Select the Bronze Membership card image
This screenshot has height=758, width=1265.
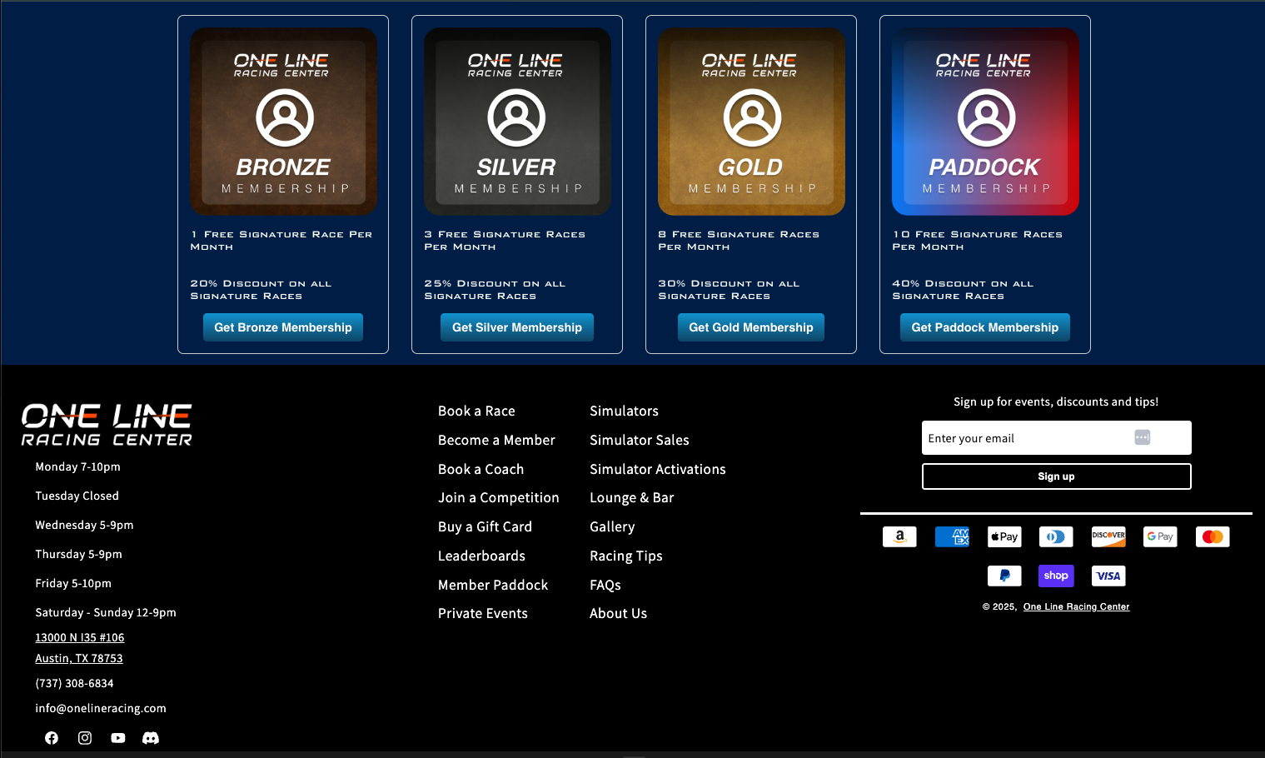[283, 122]
